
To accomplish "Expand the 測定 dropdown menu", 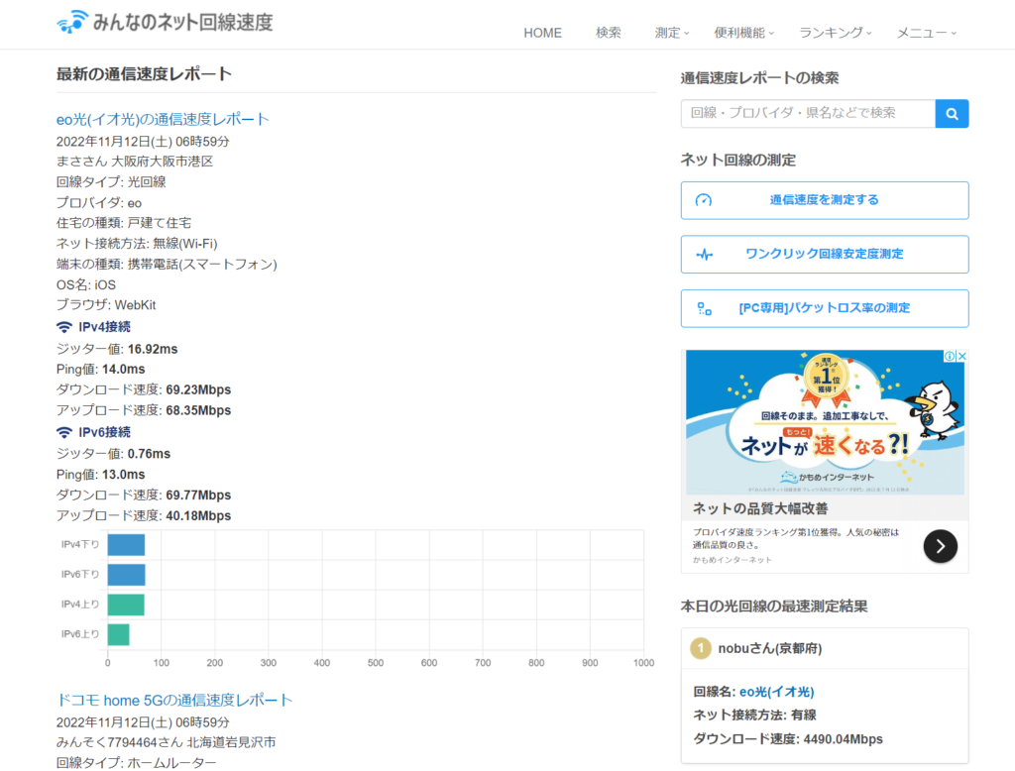I will [x=672, y=33].
